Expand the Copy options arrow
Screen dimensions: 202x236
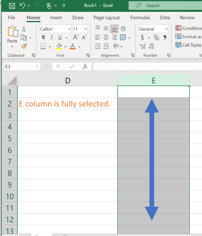tap(30, 38)
